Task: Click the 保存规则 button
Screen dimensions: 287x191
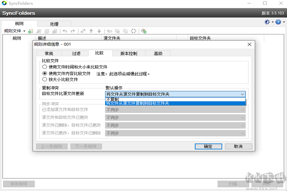Action: [19, 184]
